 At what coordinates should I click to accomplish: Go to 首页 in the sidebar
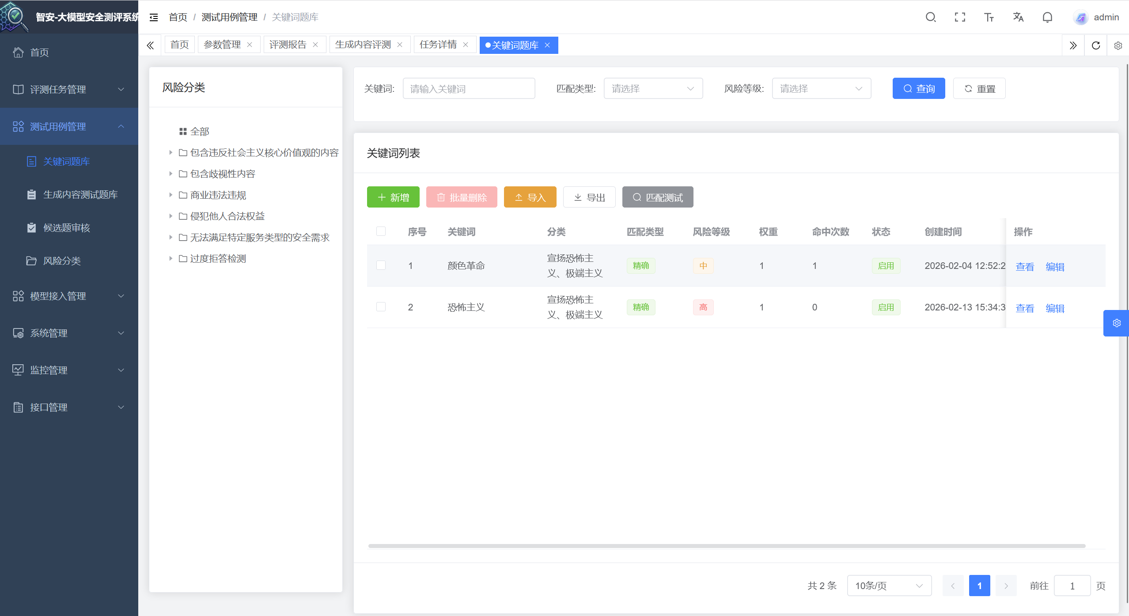tap(69, 52)
